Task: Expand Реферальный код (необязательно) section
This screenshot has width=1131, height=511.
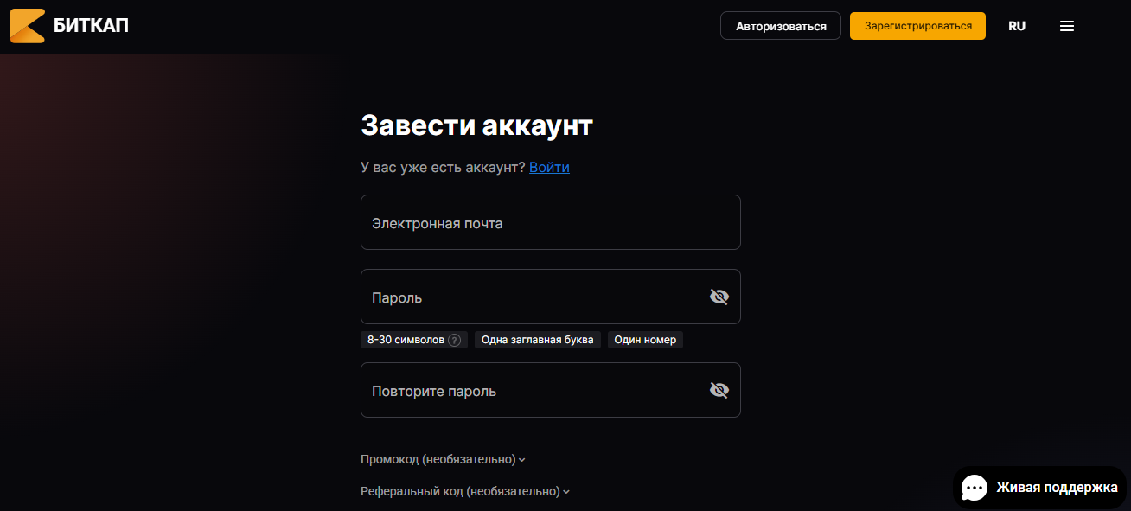Action: click(x=465, y=491)
